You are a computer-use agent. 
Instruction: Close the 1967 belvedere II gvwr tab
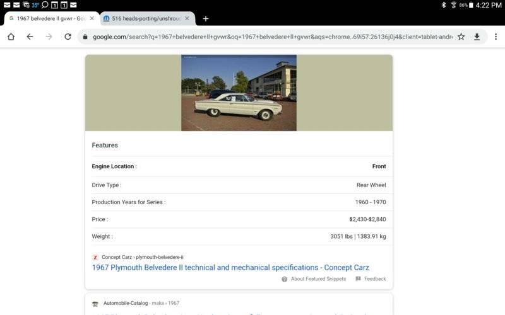(92, 19)
